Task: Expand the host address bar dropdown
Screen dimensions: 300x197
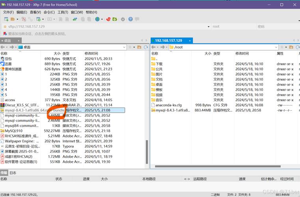Action: coord(209,27)
